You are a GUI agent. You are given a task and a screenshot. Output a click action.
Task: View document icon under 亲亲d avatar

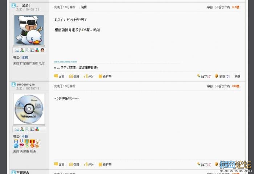click(x=27, y=50)
